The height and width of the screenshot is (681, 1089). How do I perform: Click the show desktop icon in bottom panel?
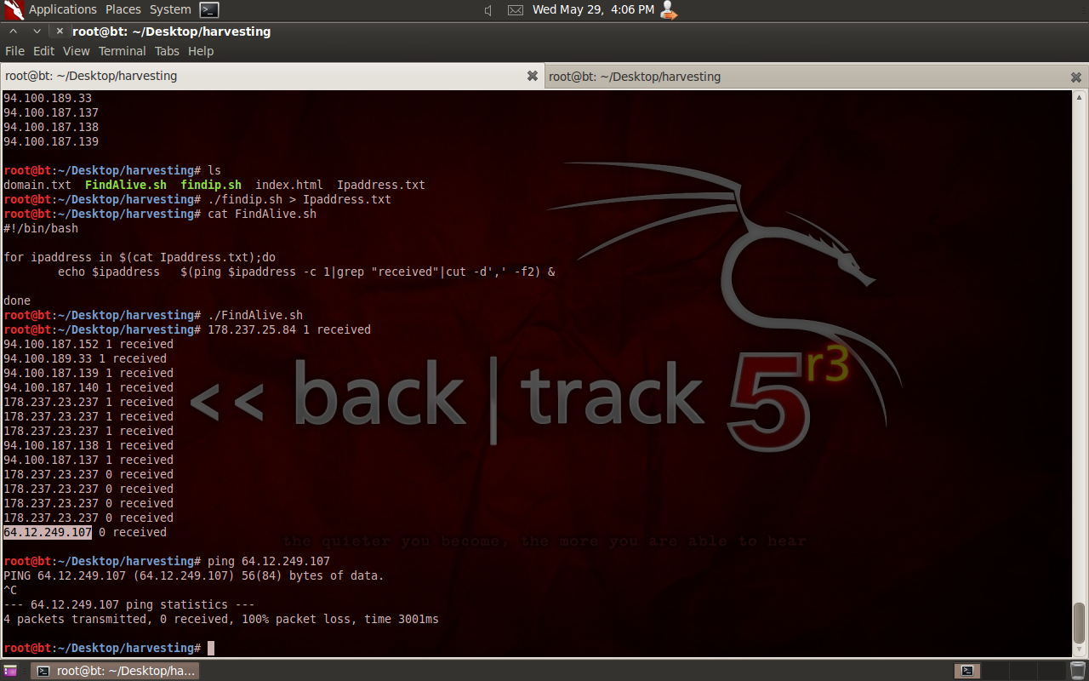(10, 671)
